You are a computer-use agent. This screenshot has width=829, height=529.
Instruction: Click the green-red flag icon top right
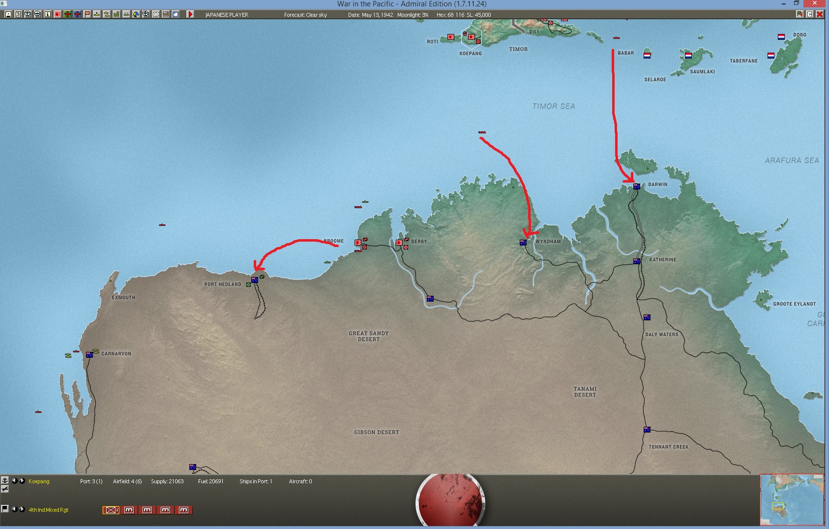[800, 14]
